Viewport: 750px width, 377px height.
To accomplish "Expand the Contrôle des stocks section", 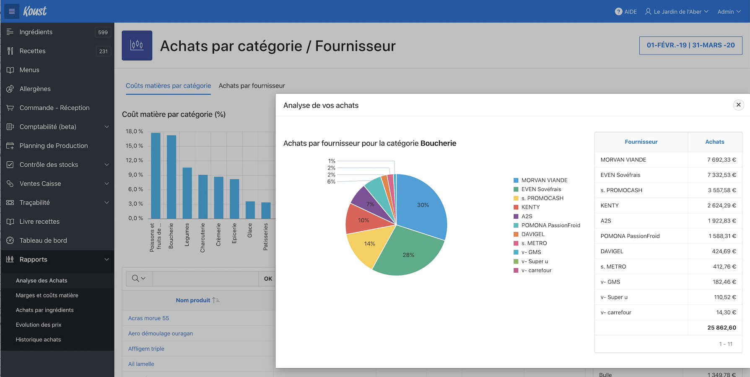I will pos(107,165).
